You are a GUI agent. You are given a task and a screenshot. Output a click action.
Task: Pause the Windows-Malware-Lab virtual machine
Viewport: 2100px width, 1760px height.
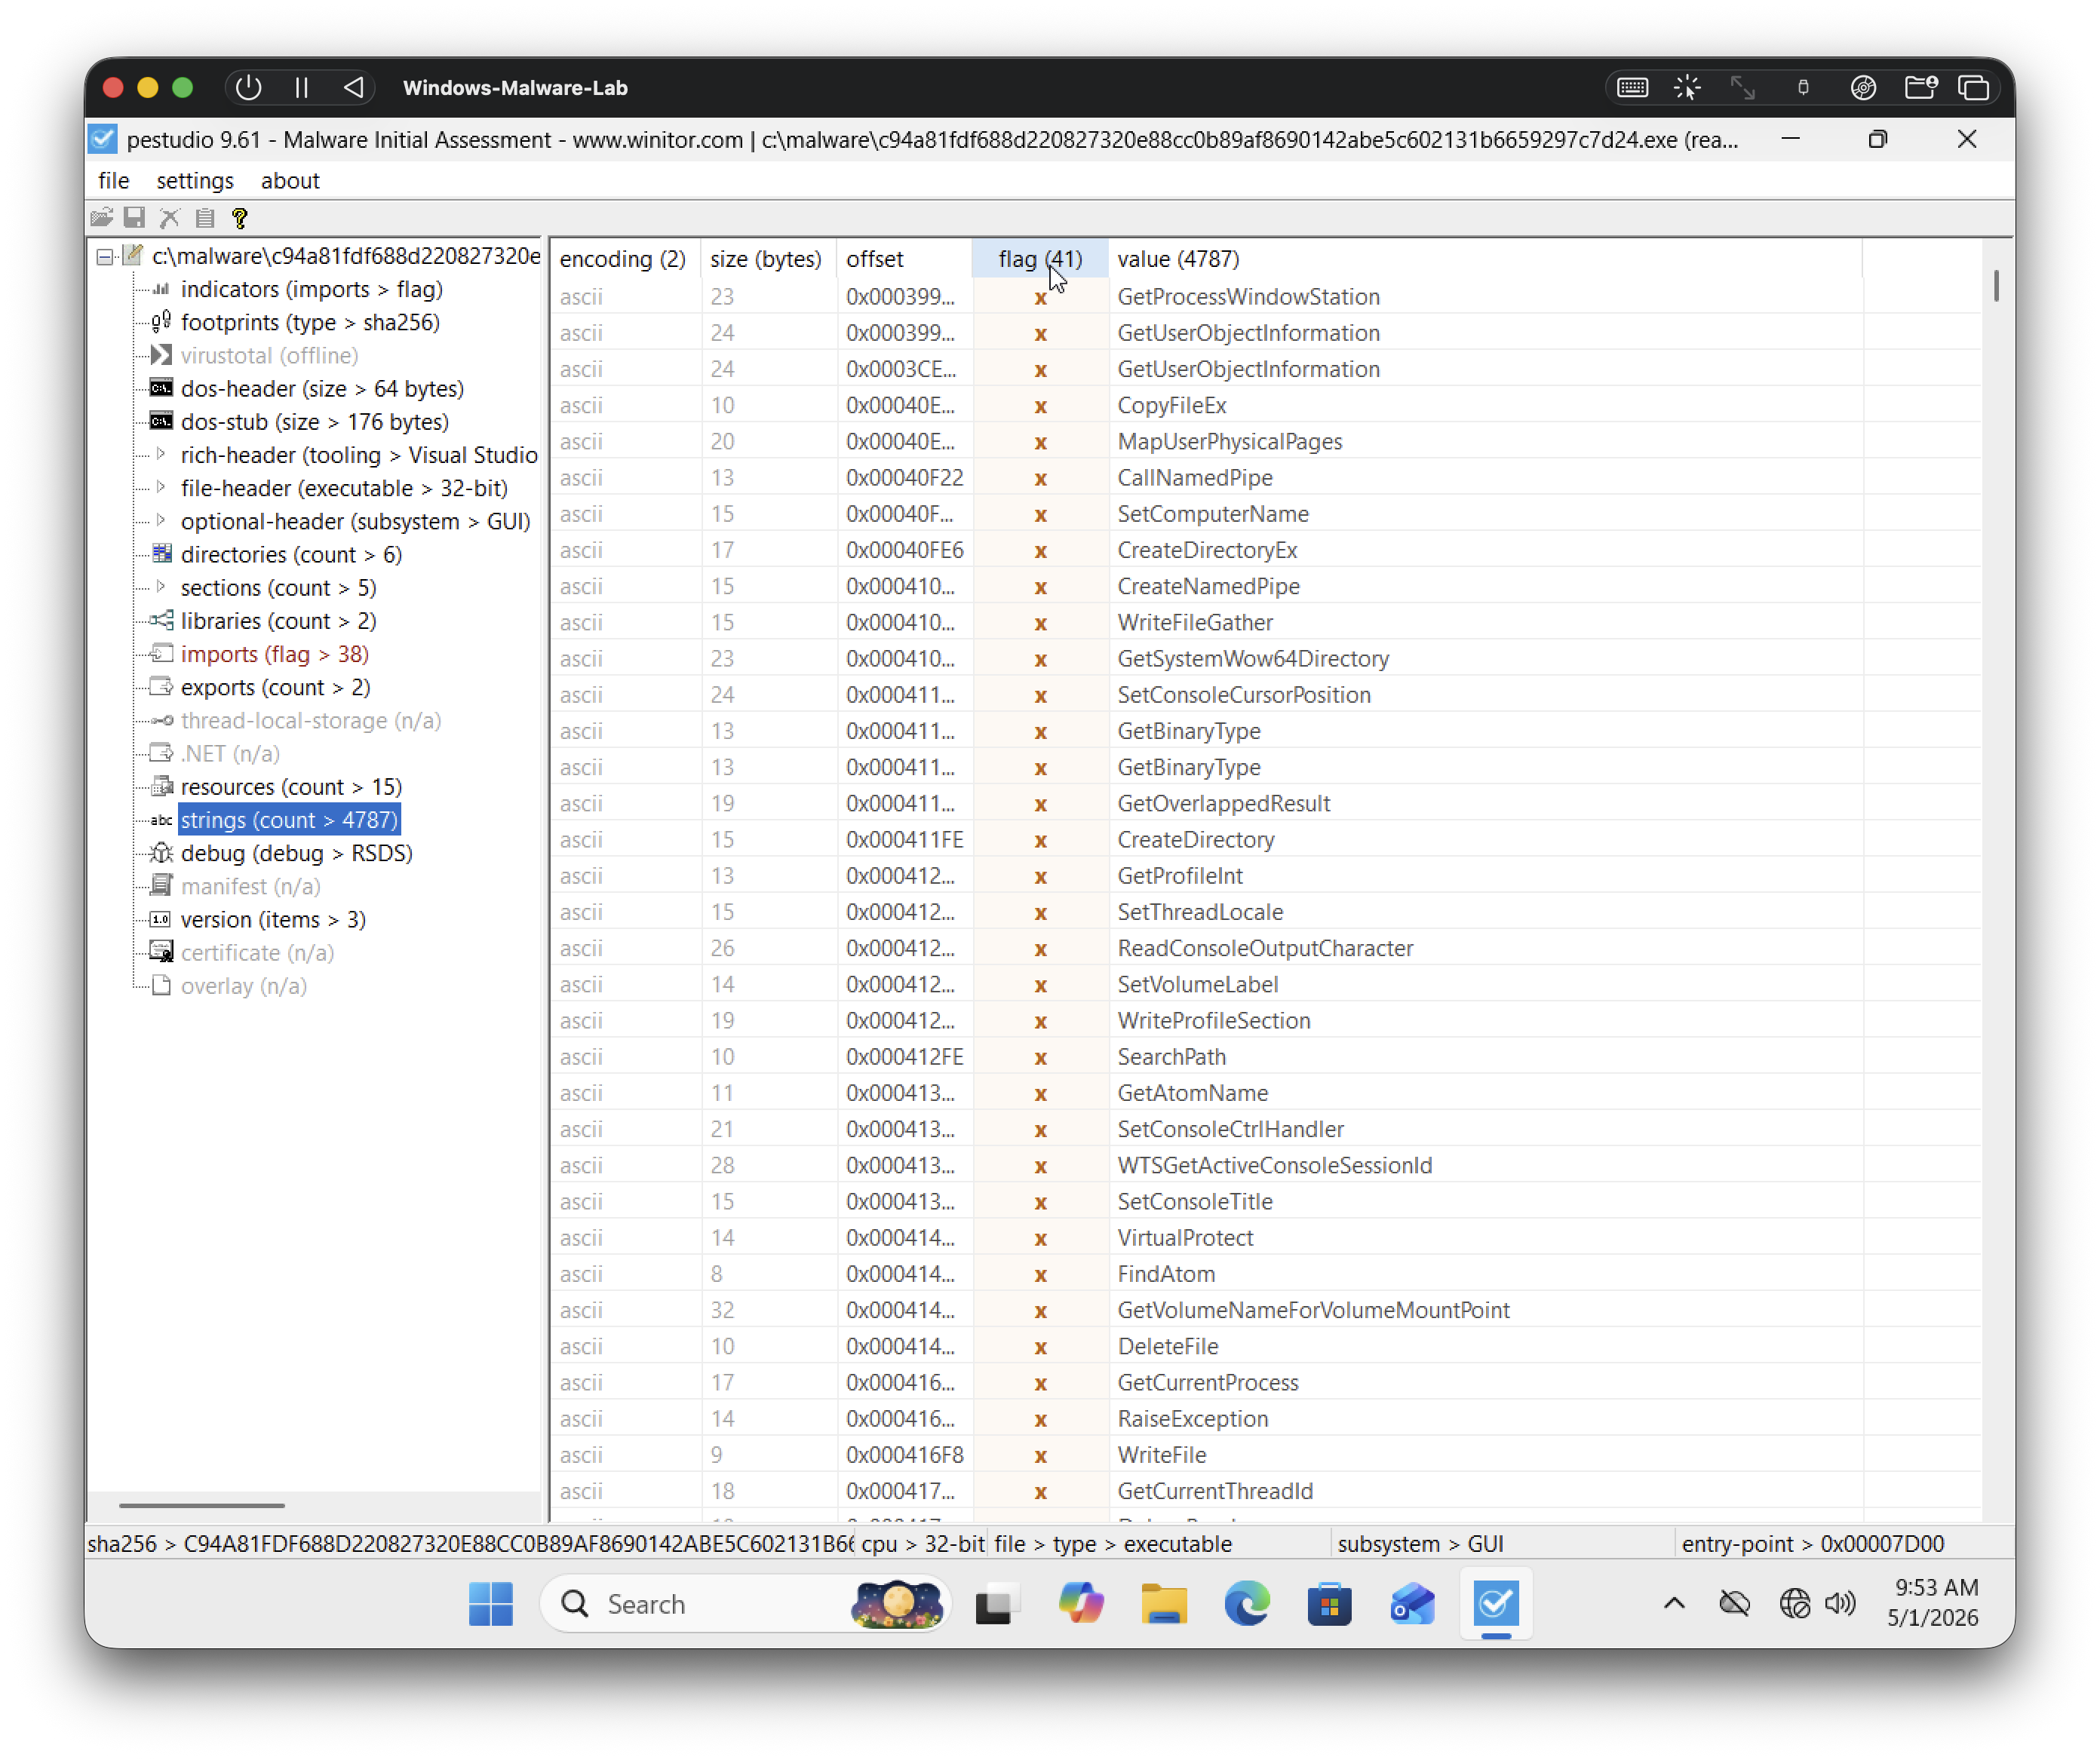tap(301, 88)
